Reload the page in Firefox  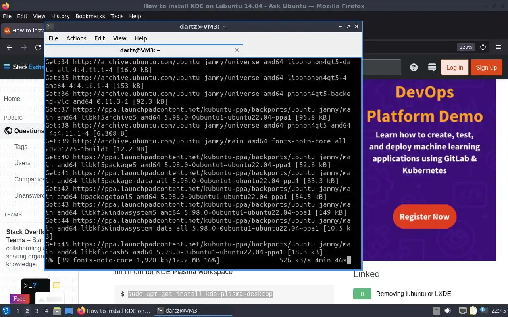[x=38, y=47]
